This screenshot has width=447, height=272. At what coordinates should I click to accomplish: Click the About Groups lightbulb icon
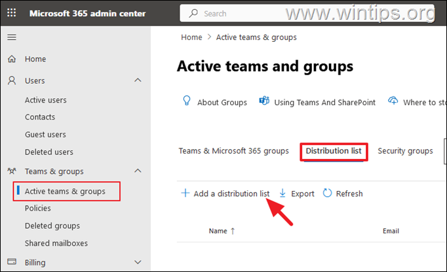click(187, 101)
